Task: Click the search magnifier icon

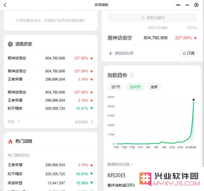Action: pos(143,18)
